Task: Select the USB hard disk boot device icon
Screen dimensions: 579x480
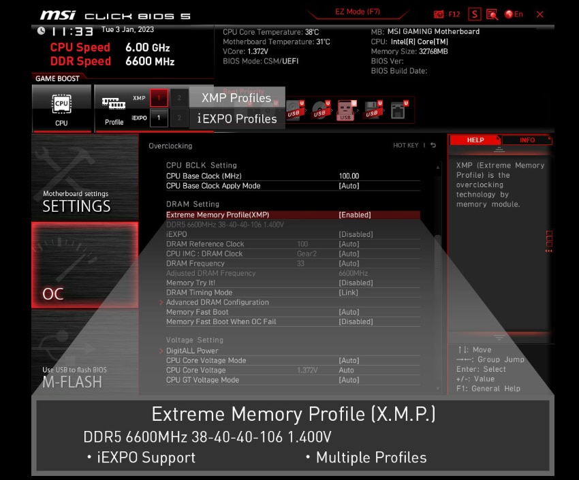Action: (x=295, y=110)
